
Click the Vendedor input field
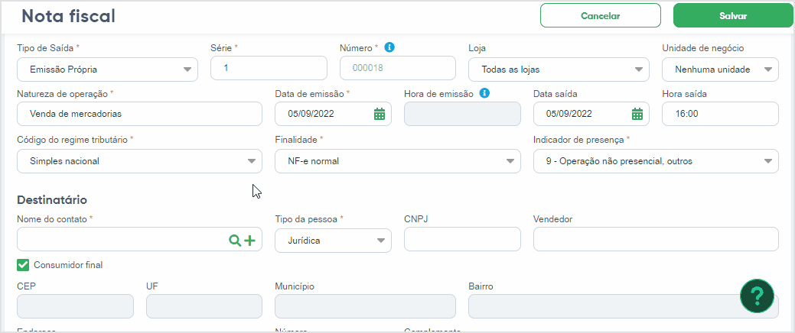coord(656,239)
